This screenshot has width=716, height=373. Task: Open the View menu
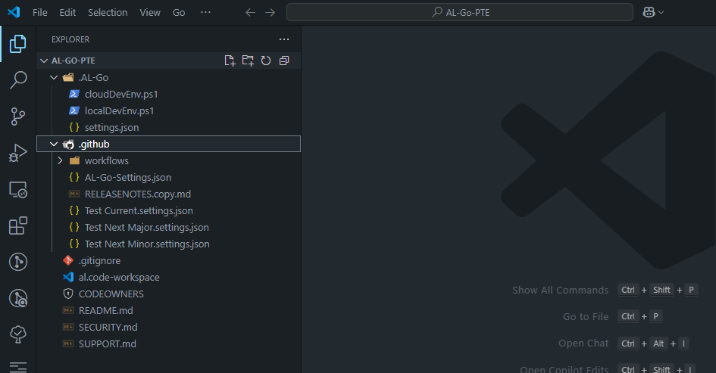point(150,13)
